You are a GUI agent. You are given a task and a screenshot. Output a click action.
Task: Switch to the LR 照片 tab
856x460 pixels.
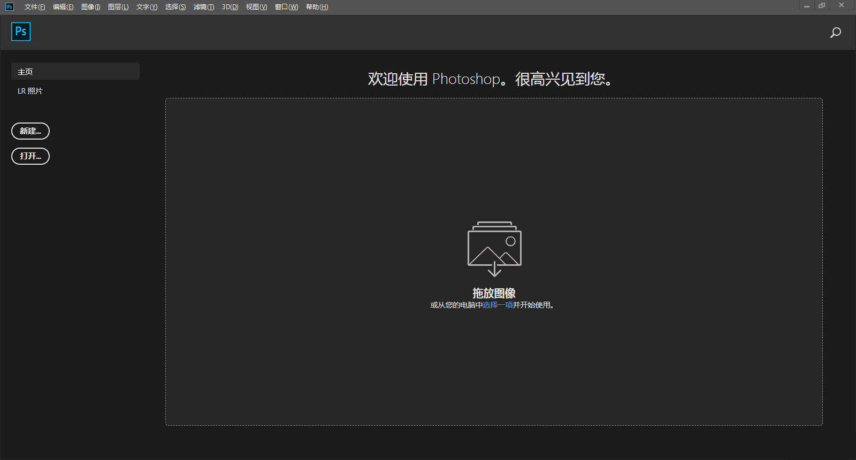pos(30,91)
